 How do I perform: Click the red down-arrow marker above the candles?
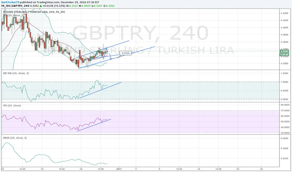(x=99, y=48)
